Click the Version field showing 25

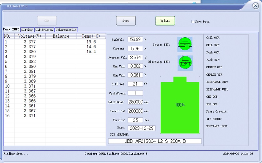click(135, 120)
